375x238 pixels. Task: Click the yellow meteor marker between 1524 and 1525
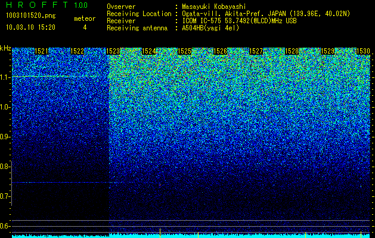[160, 233]
